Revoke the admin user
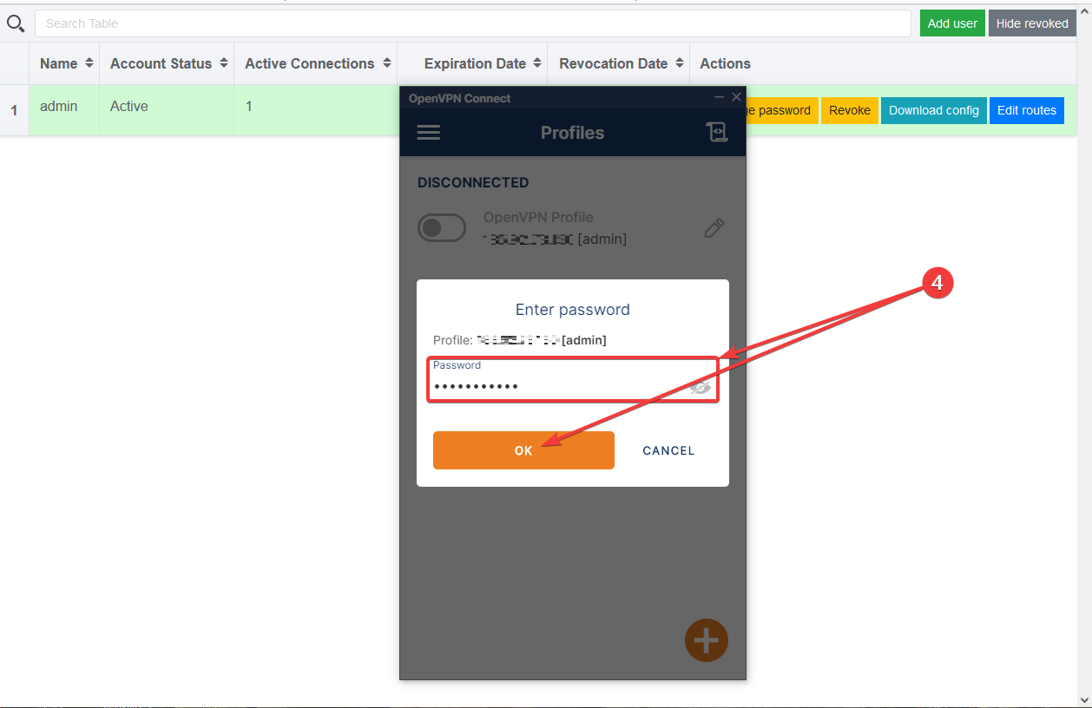The width and height of the screenshot is (1092, 708). click(850, 110)
